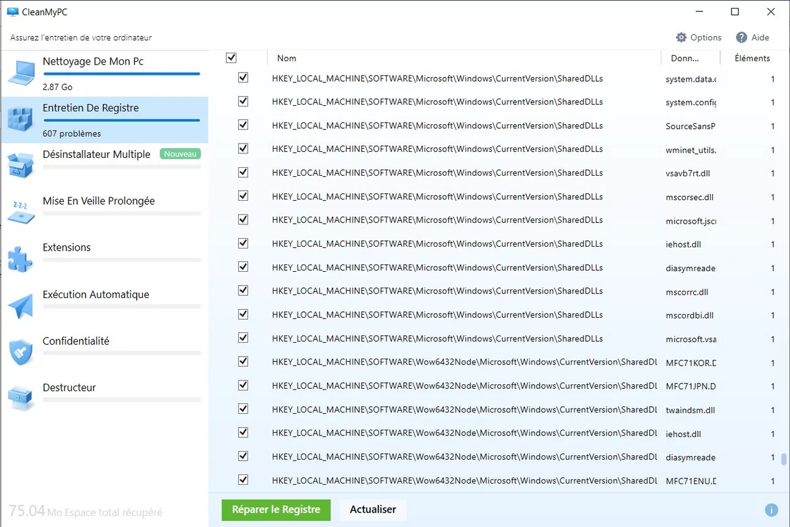The height and width of the screenshot is (527, 790).
Task: Select the 'twaindsm.dll' data cell
Action: [x=691, y=410]
